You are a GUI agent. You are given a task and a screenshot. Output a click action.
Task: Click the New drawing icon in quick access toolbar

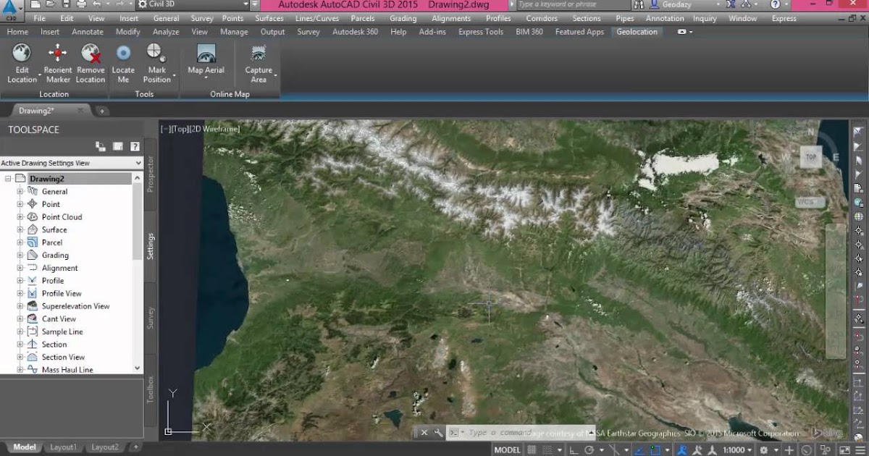(x=35, y=4)
